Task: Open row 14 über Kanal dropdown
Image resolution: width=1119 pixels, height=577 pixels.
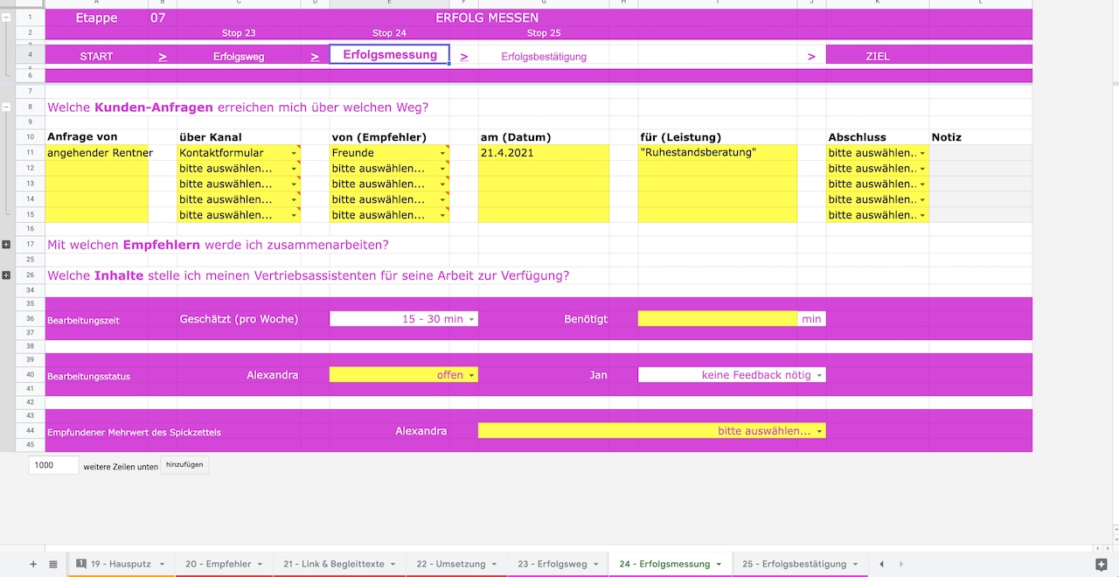Action: (295, 200)
